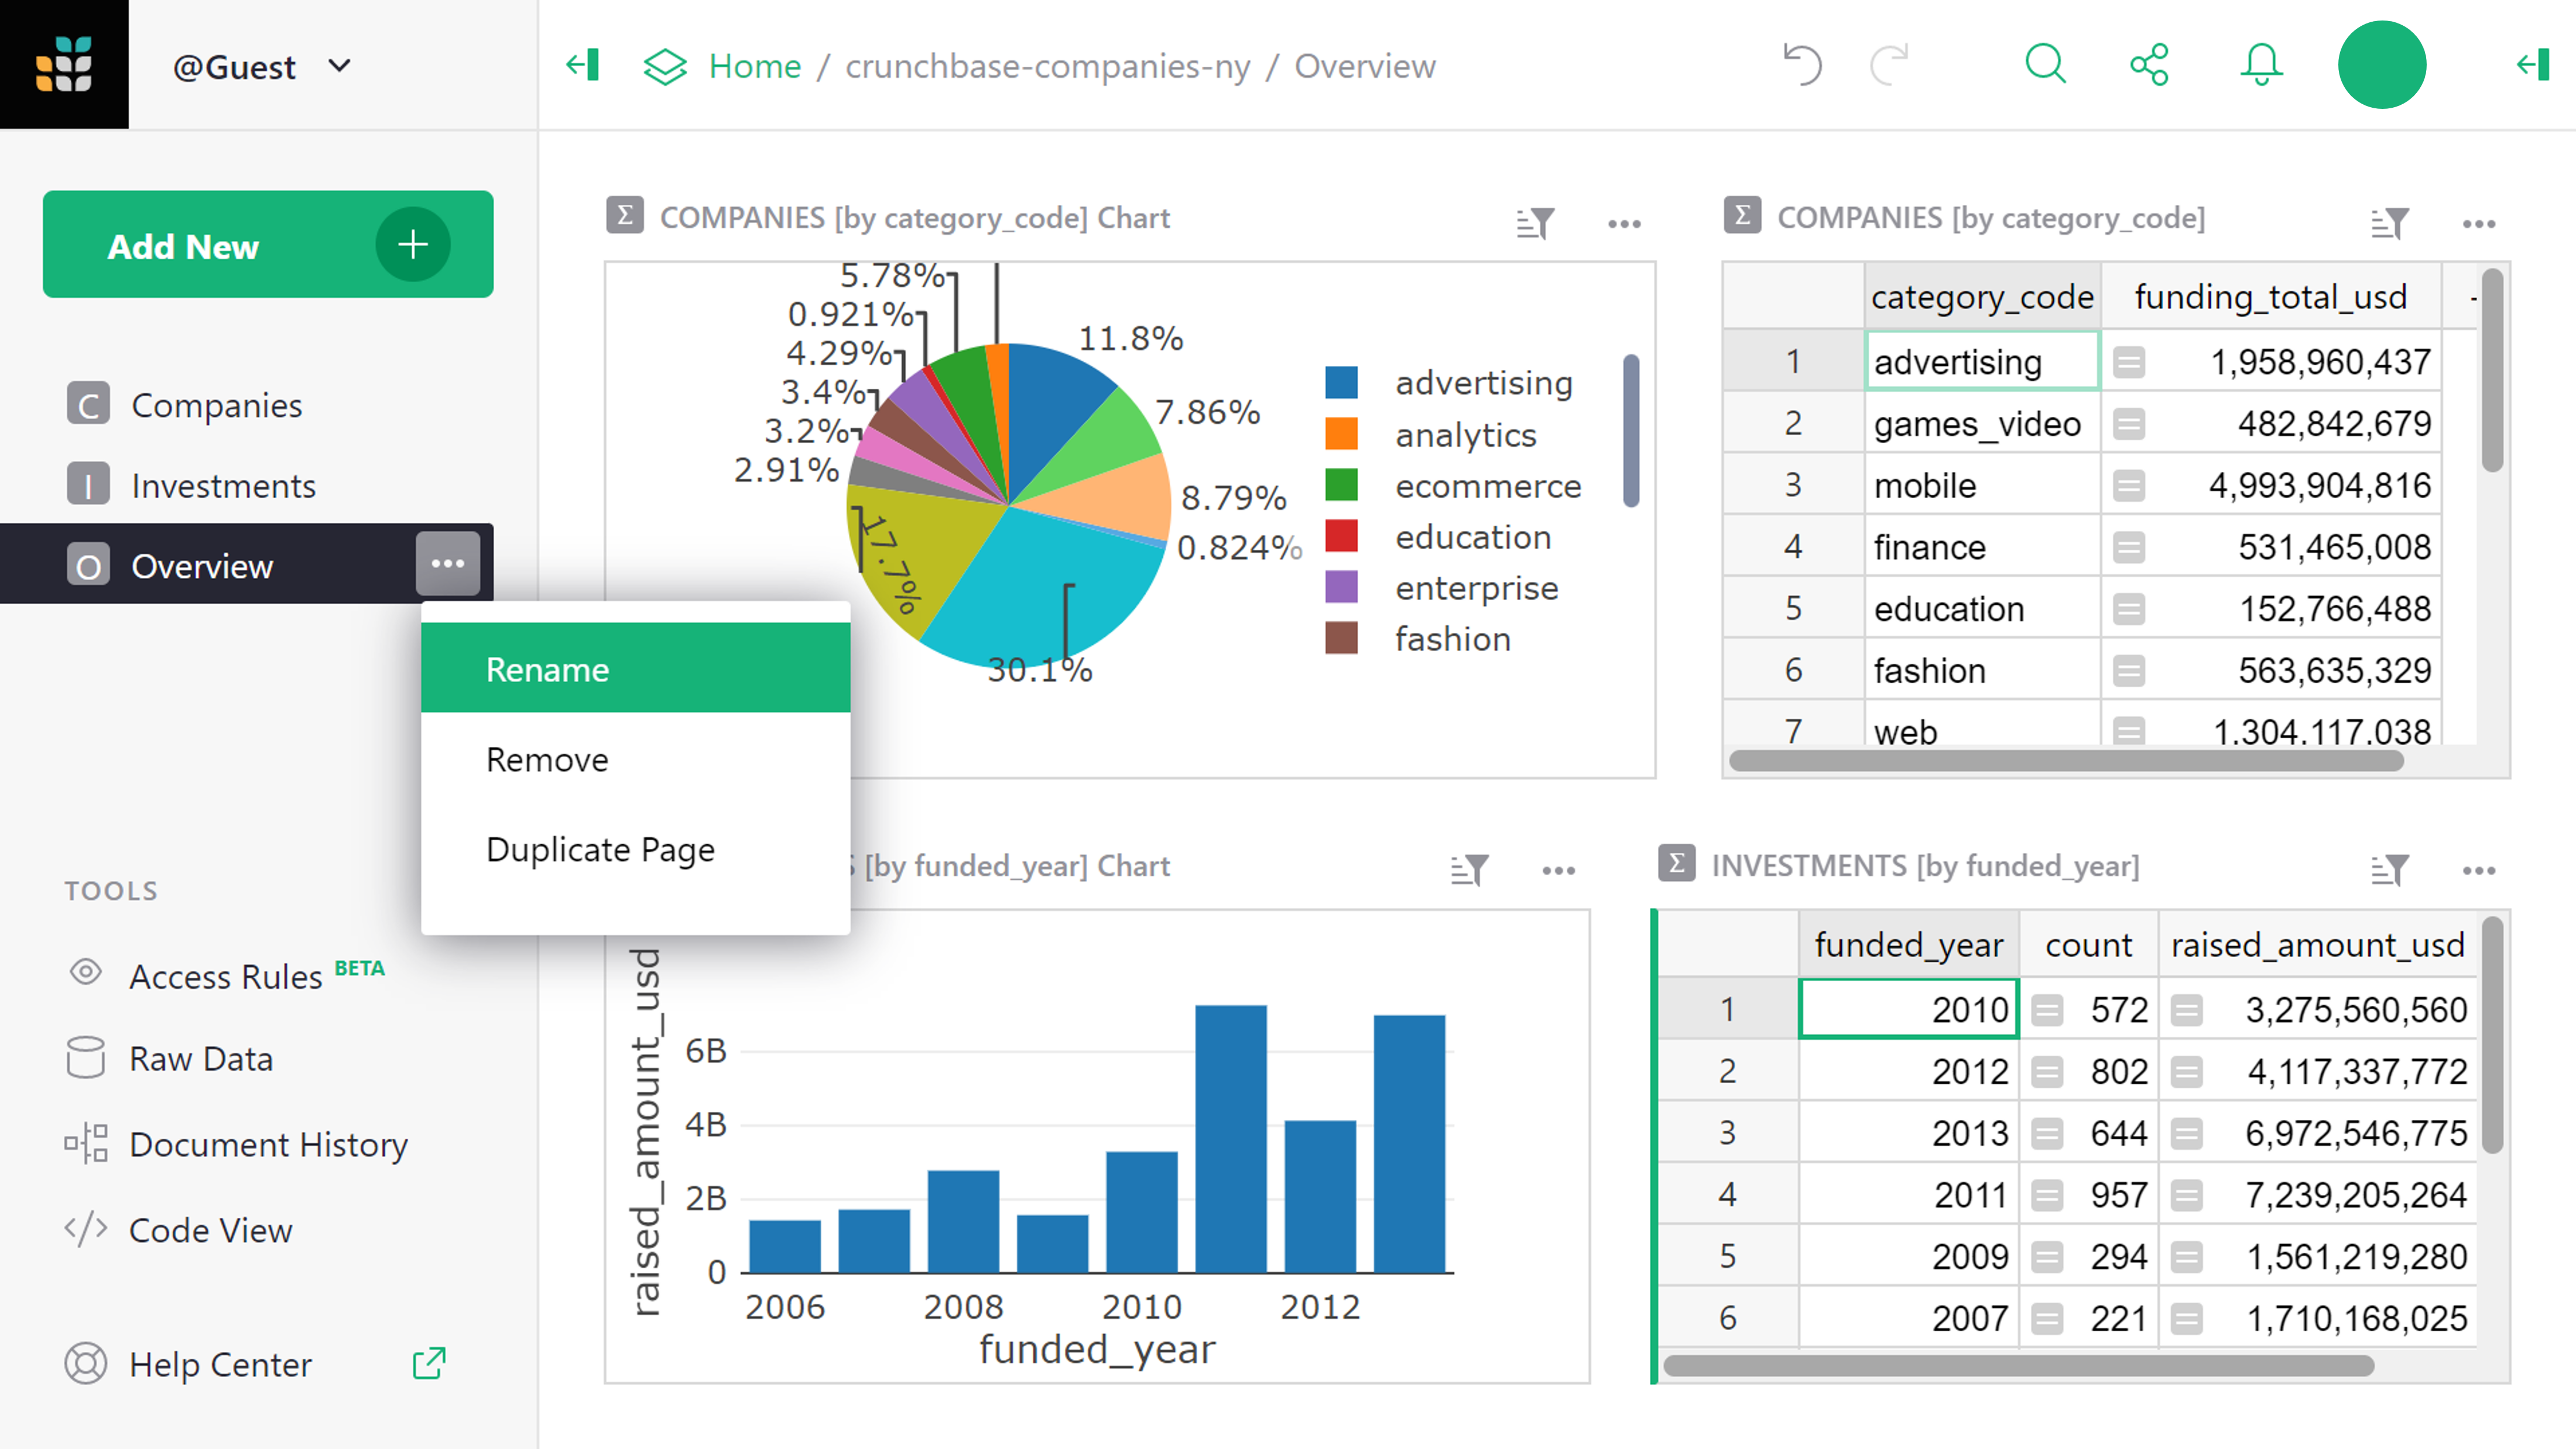Open sort filter menu on funded_year Chart
The height and width of the screenshot is (1449, 2576).
1469,870
